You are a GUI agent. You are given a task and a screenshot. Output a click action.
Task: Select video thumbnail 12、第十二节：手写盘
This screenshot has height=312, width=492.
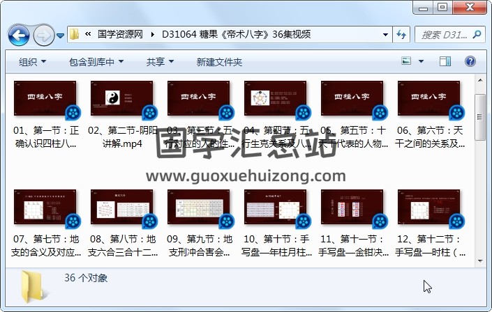428,208
